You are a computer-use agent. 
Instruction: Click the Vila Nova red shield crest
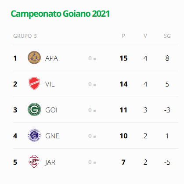point(34,83)
